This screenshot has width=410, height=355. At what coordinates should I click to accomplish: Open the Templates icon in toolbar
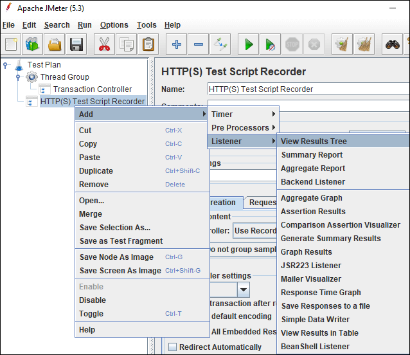pyautogui.click(x=32, y=44)
